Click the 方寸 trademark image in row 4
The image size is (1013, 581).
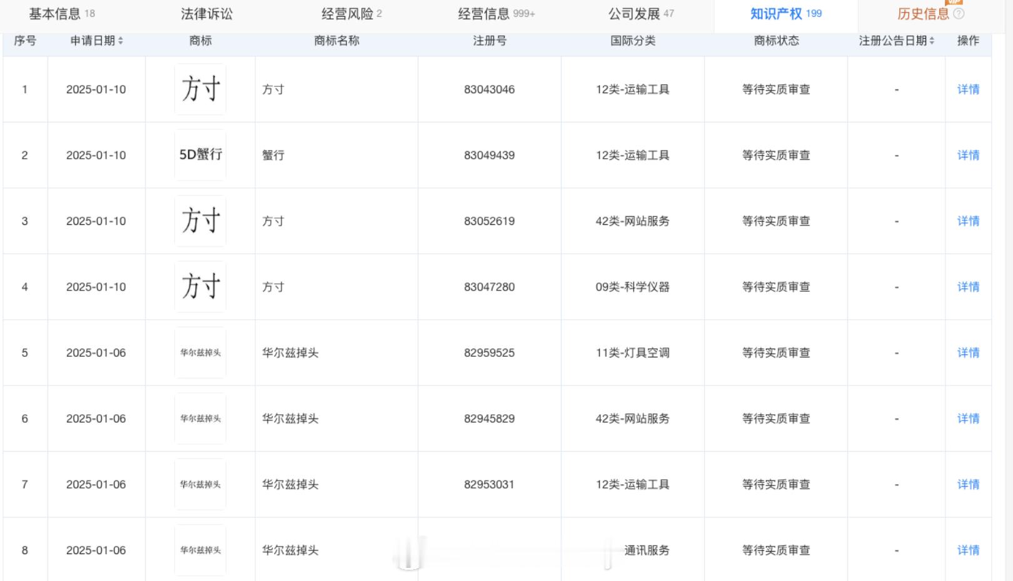(x=200, y=287)
